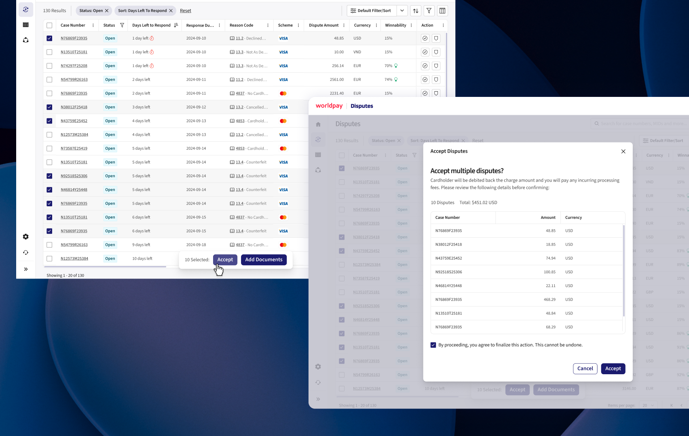Check the N13510T25181 checkbox in the 10.00 VND row

49,52
